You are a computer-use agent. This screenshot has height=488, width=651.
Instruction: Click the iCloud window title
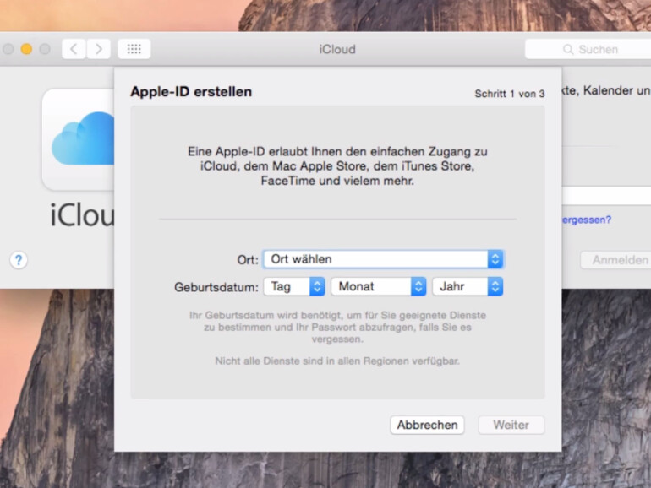point(337,49)
